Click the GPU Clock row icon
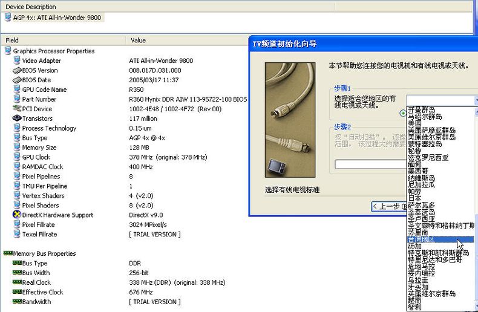The height and width of the screenshot is (312, 478). (x=17, y=157)
